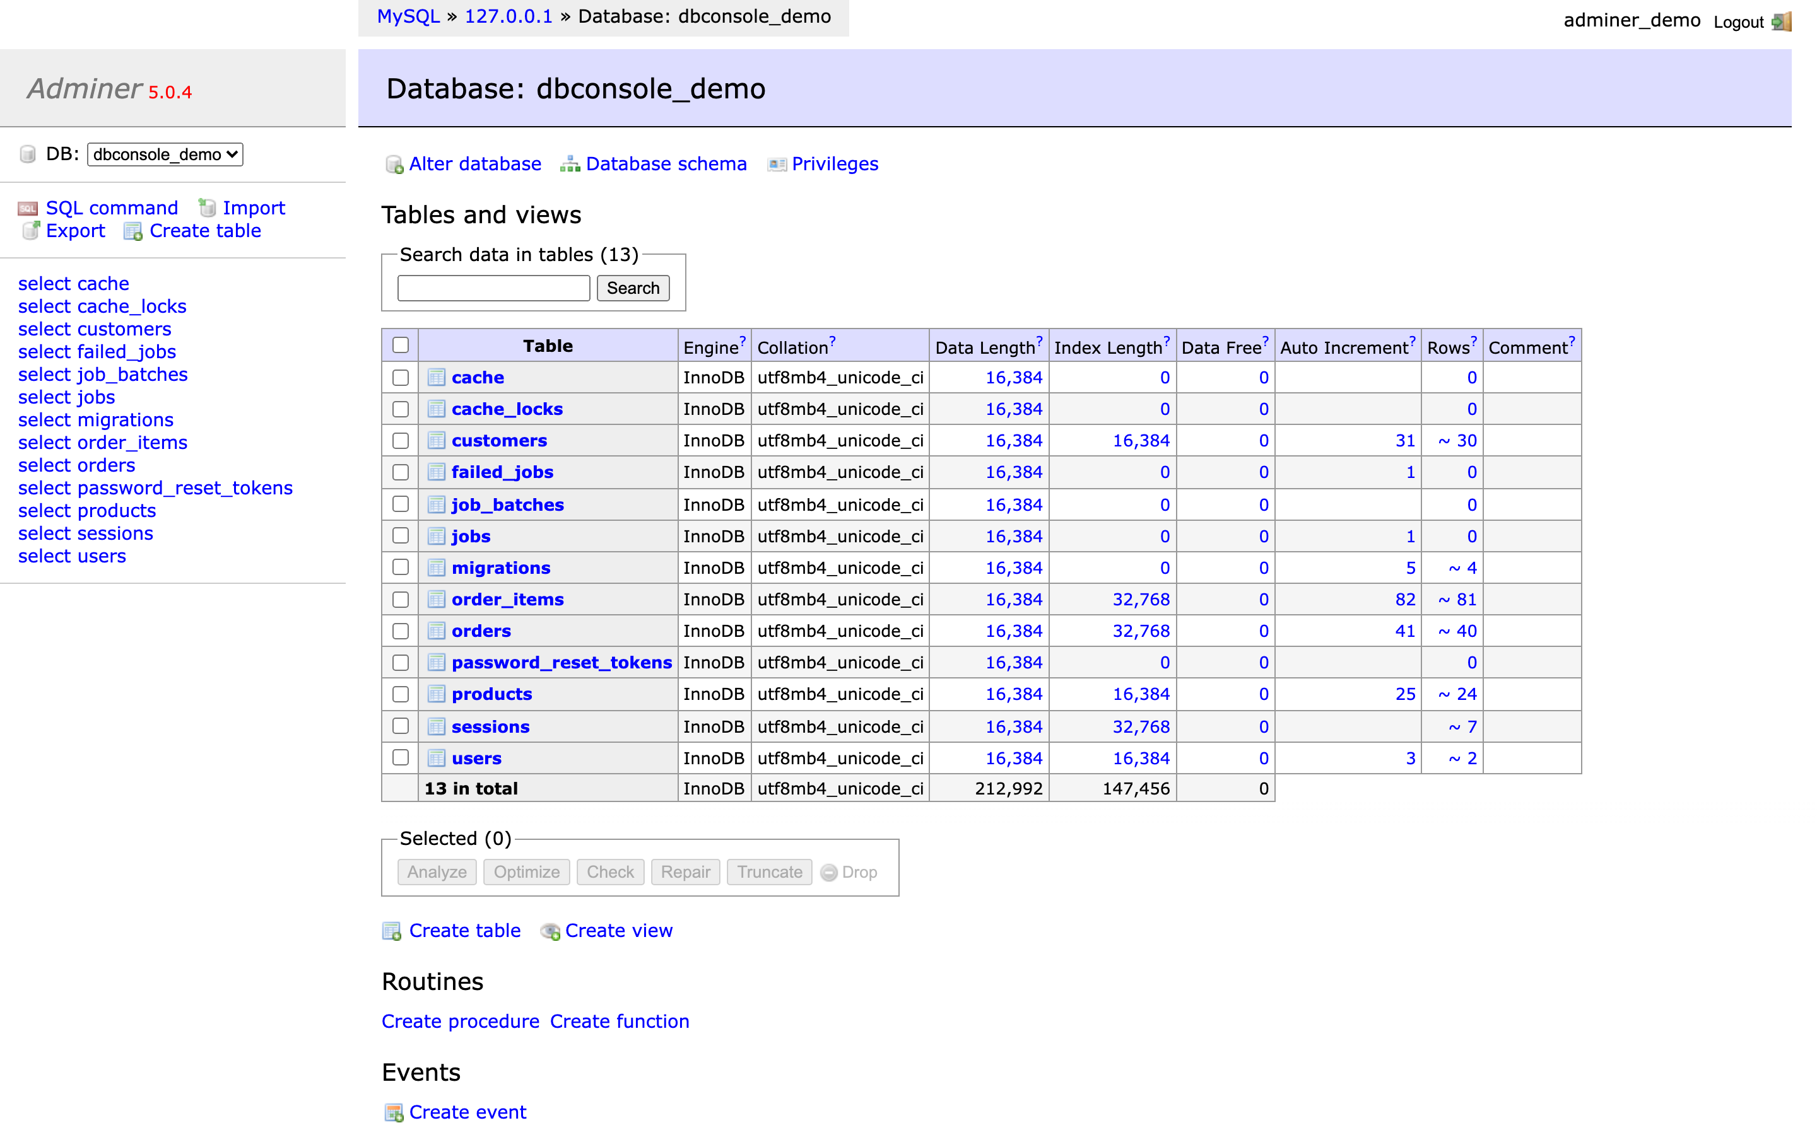Check the failed_jobs table checkbox
The height and width of the screenshot is (1135, 1817).
(x=400, y=472)
